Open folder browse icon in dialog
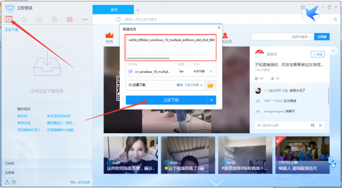 210,85
